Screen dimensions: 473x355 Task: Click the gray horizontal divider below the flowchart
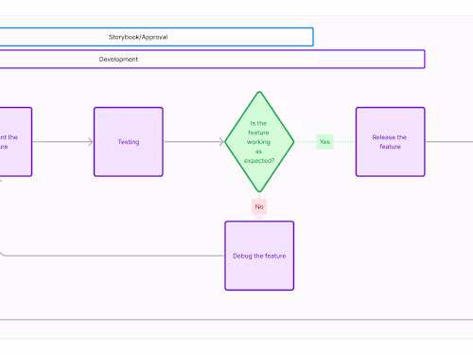coord(236,320)
